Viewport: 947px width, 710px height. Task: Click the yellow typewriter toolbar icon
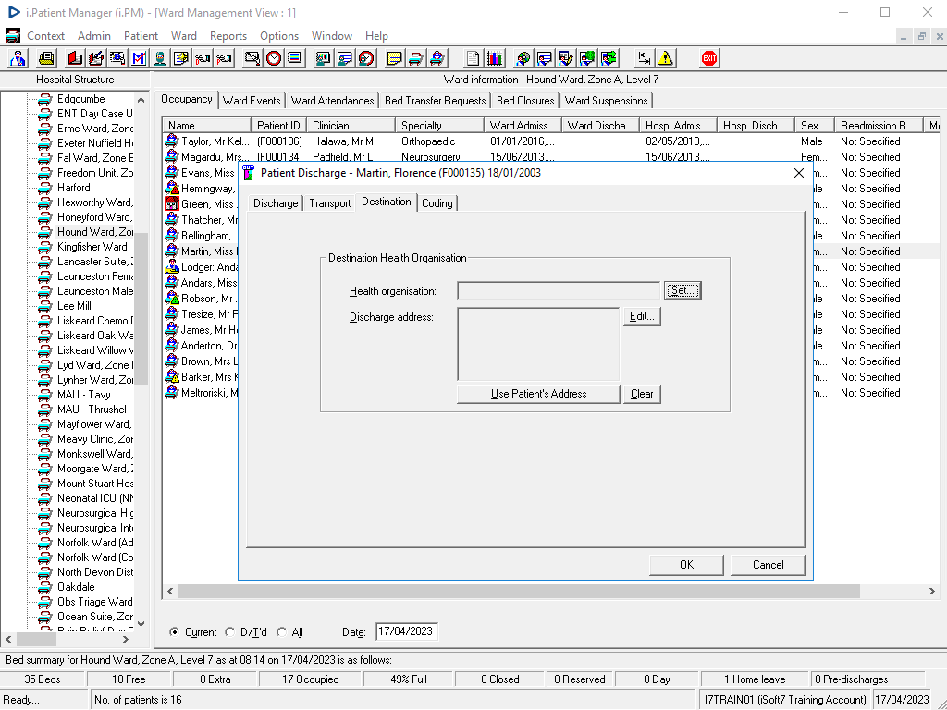click(x=46, y=58)
